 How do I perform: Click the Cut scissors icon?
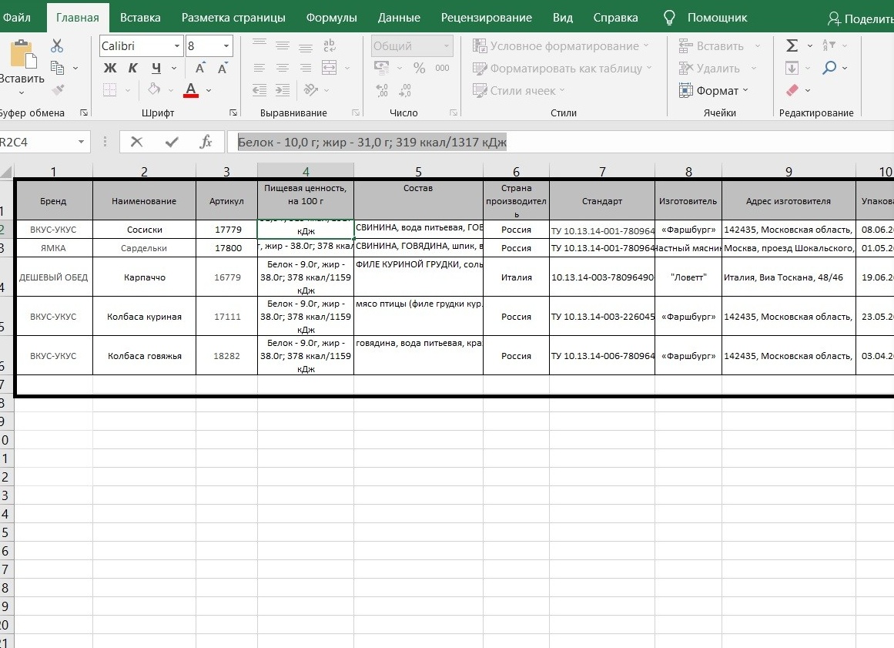(x=57, y=45)
